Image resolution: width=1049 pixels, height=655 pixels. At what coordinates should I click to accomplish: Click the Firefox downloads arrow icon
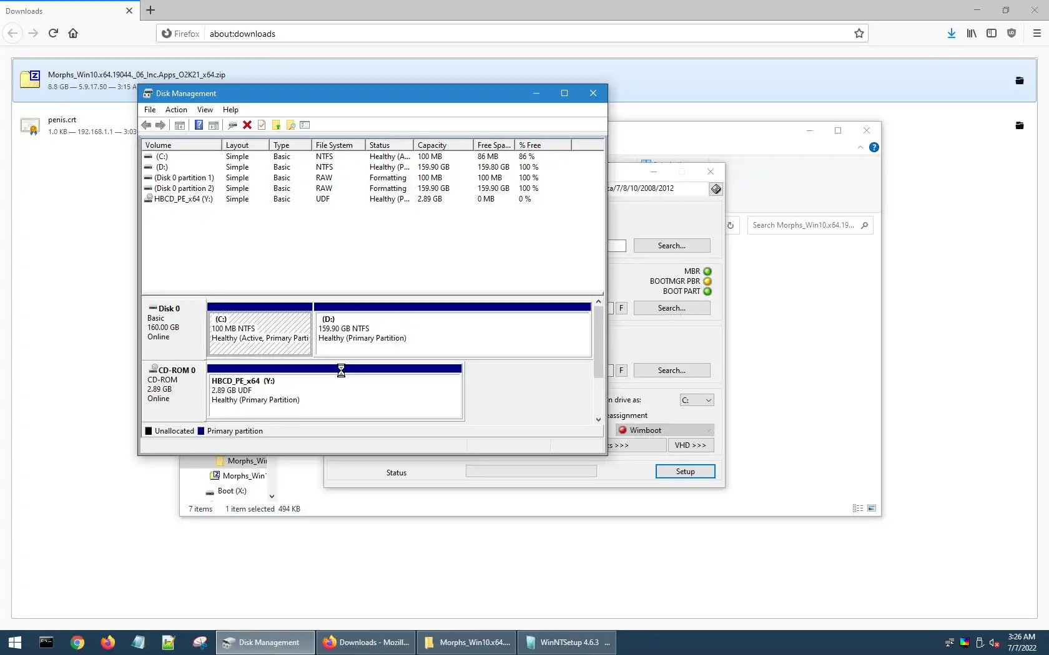[952, 34]
